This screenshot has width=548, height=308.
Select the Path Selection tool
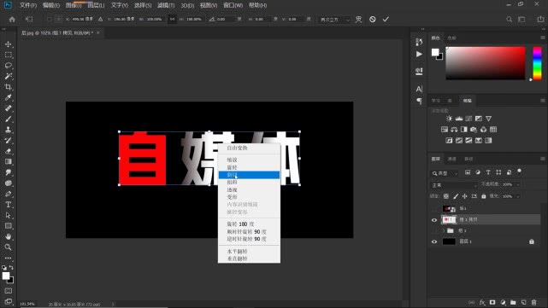tap(9, 215)
